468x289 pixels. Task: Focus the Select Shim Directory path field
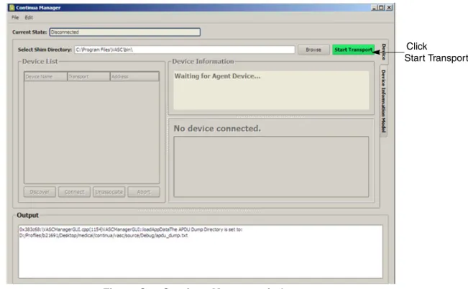[185, 50]
